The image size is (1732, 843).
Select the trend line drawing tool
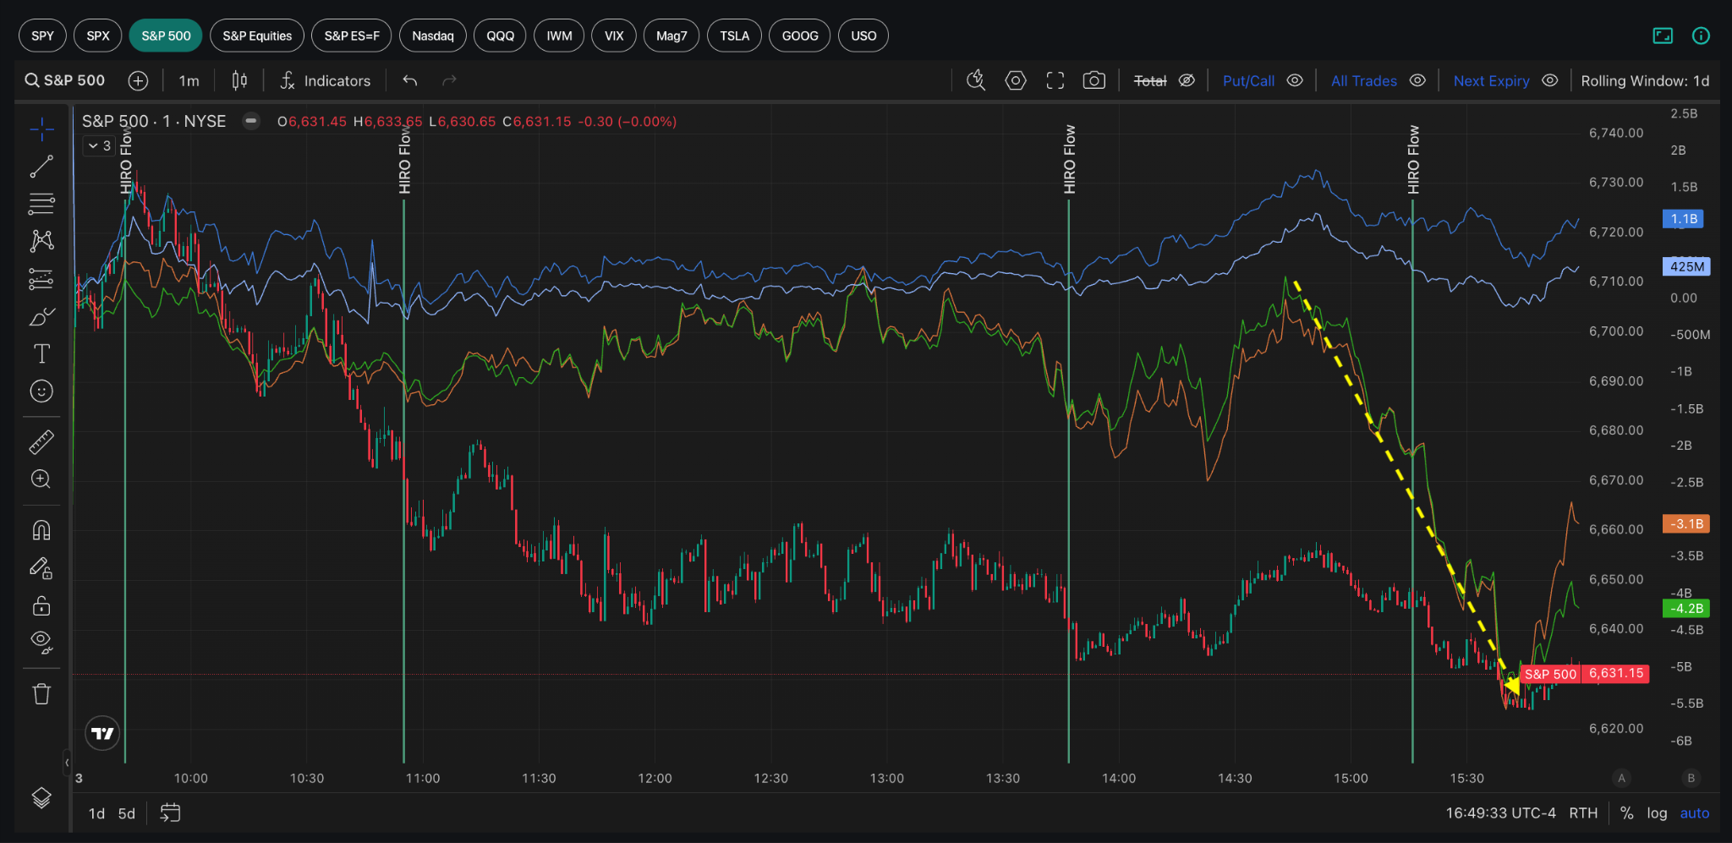point(41,167)
